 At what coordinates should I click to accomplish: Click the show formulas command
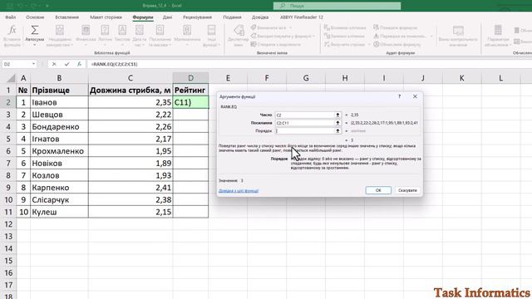point(396,27)
